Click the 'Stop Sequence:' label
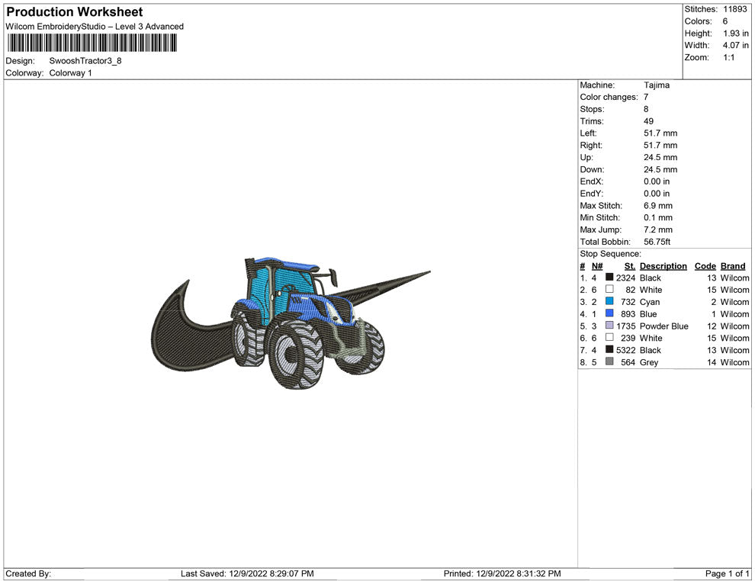This screenshot has width=755, height=581. [x=611, y=254]
